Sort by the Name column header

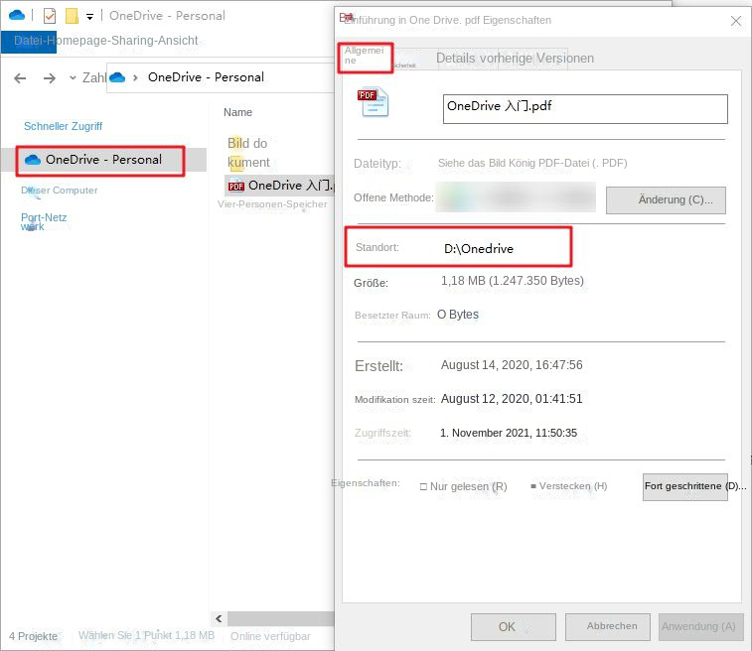point(237,112)
